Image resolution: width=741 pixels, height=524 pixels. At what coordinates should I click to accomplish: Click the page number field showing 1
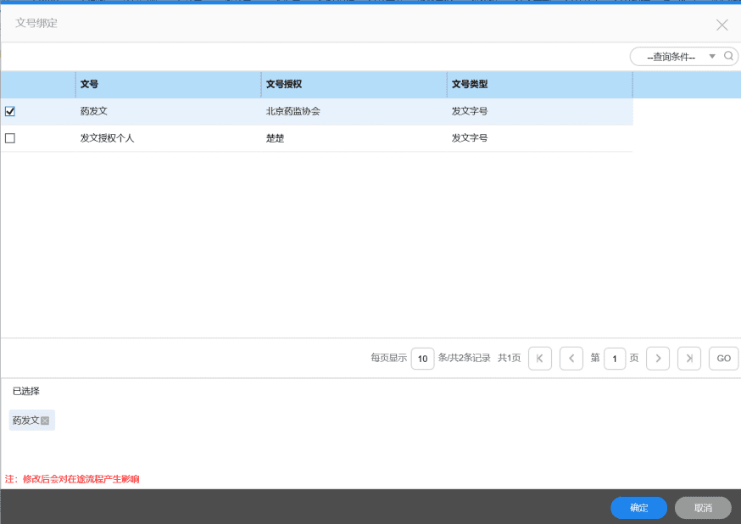click(x=615, y=359)
